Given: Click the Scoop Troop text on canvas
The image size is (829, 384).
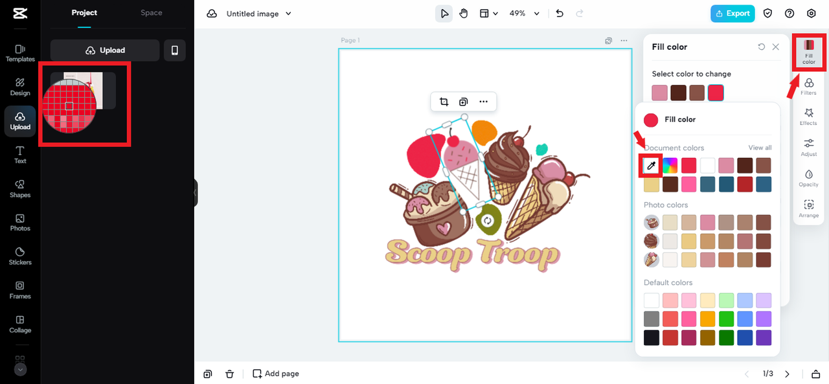Looking at the screenshot, I should pos(473,255).
